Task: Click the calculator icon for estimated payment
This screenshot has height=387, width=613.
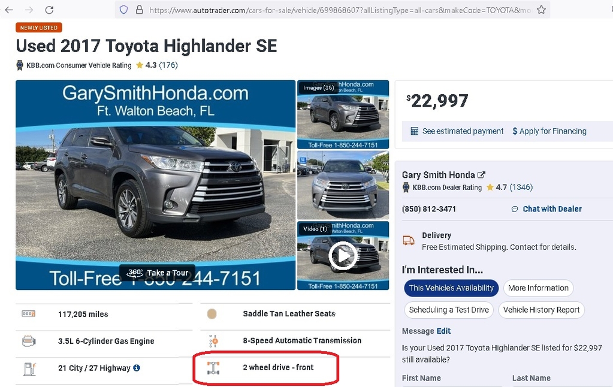Action: [415, 131]
